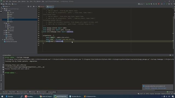Select settings.py in project tree
175x98 pixels.
point(11,18)
